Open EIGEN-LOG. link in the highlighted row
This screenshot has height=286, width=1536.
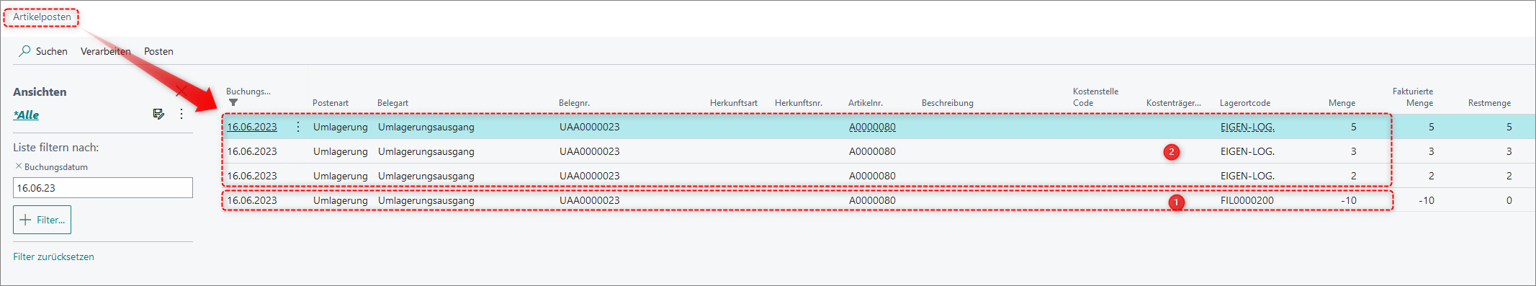point(1247,127)
